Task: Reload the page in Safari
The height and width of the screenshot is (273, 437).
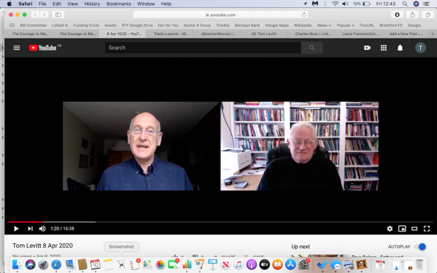Action: click(x=304, y=15)
